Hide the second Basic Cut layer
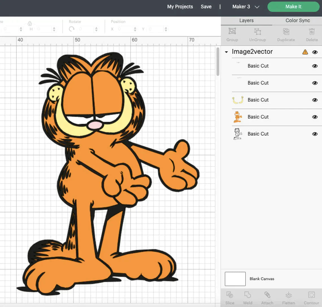This screenshot has width=322, height=307. (x=315, y=83)
